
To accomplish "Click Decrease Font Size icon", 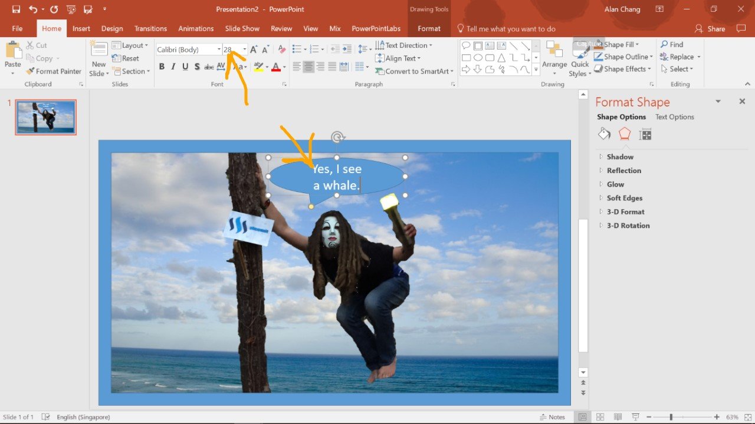I will tap(265, 49).
